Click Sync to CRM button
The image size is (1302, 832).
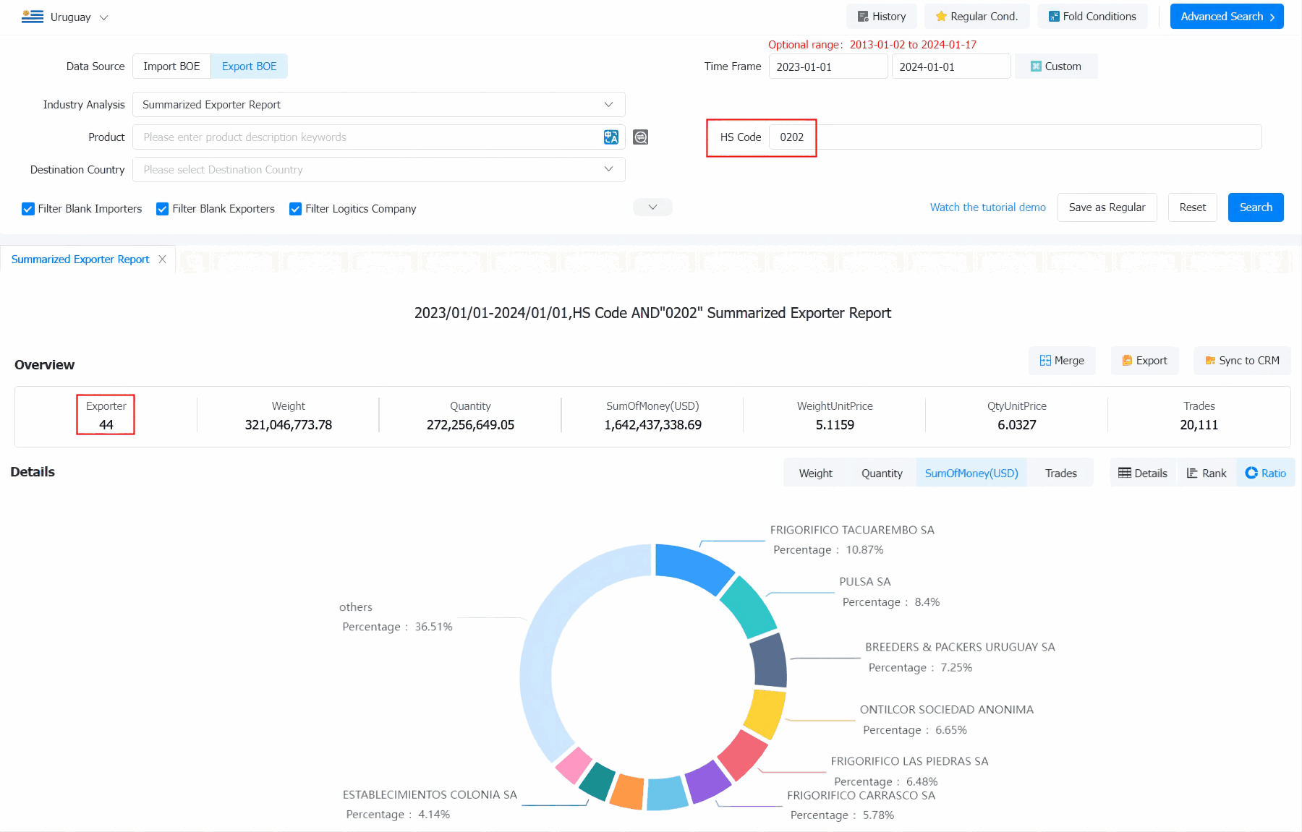tap(1242, 361)
